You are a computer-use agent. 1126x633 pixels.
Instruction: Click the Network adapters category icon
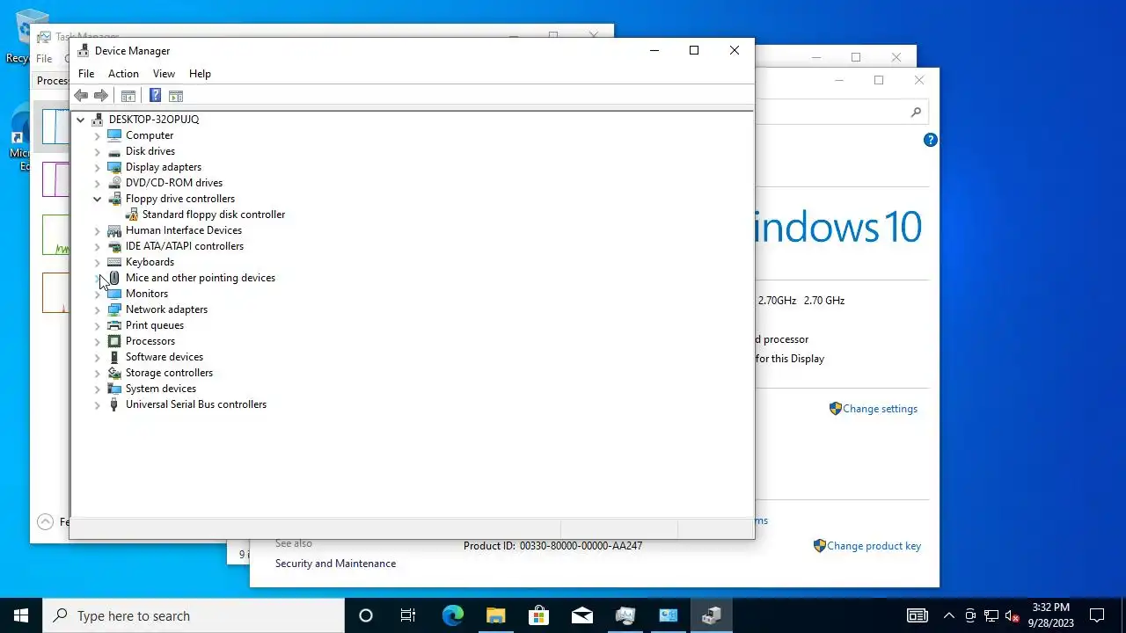click(114, 309)
